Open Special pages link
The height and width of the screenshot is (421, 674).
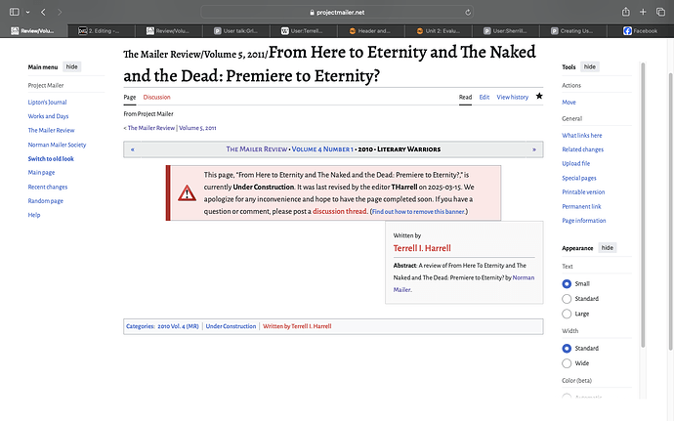click(579, 178)
